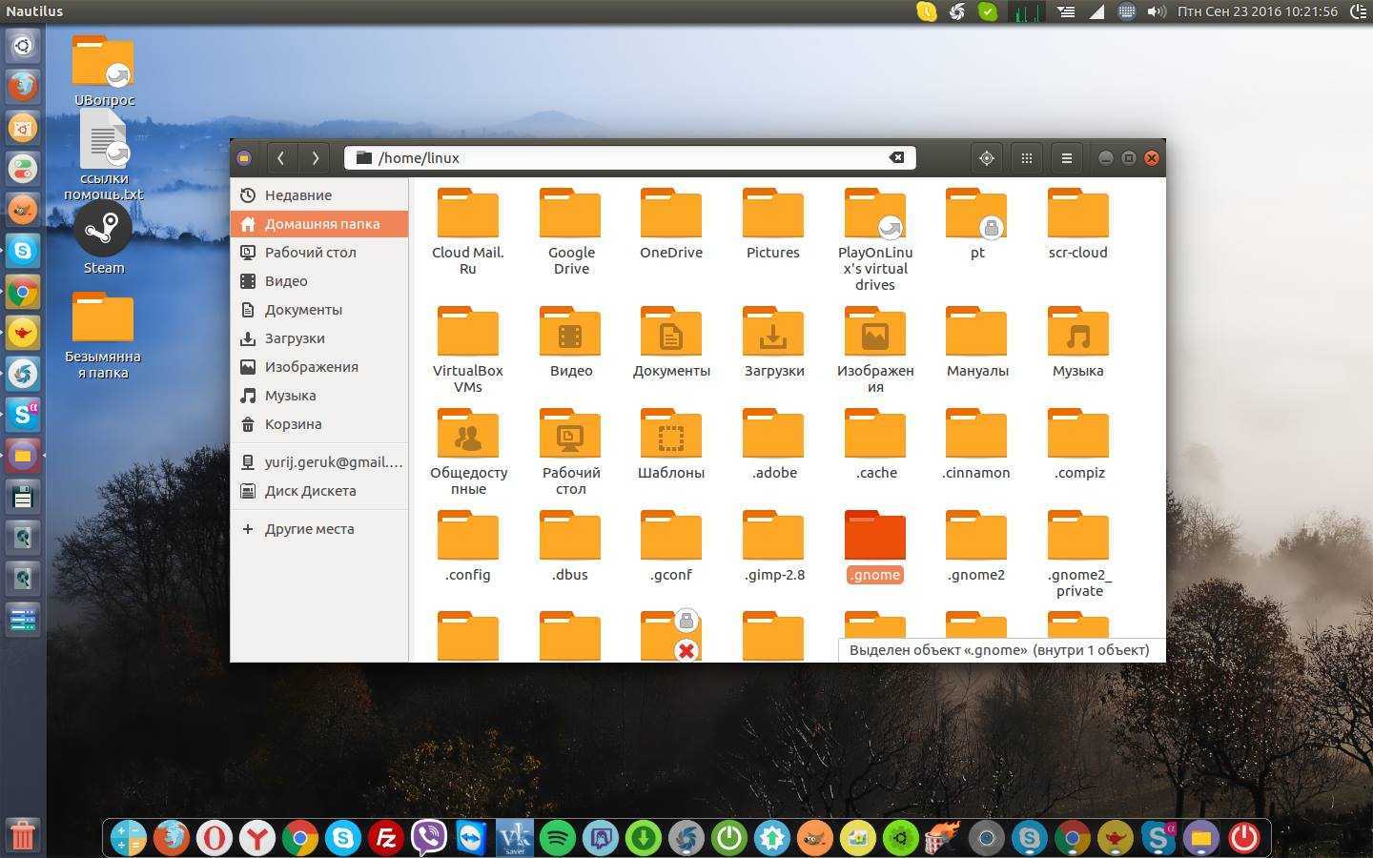Launch Steam from the desktop shortcut
This screenshot has width=1373, height=858.
coord(103,232)
